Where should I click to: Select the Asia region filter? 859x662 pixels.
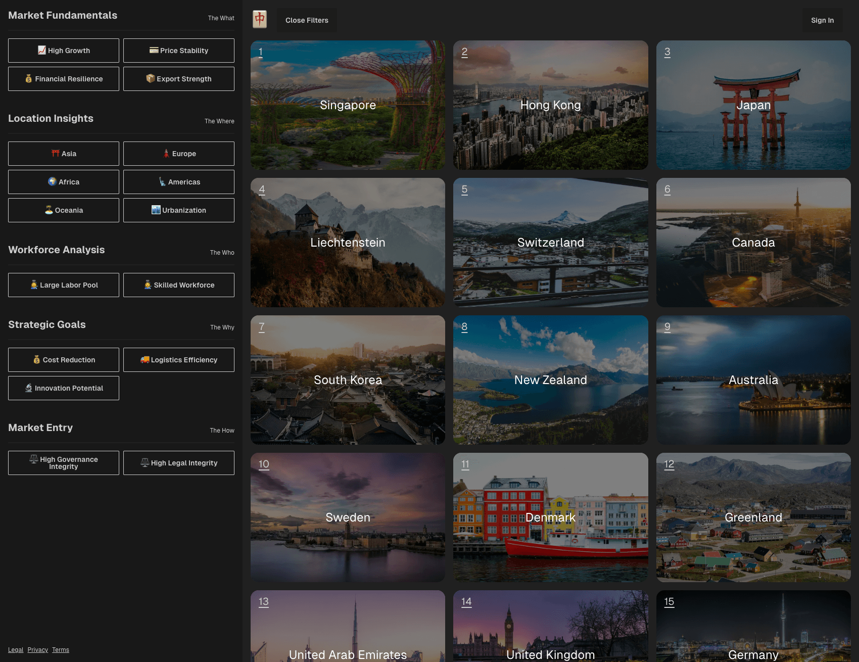[64, 154]
